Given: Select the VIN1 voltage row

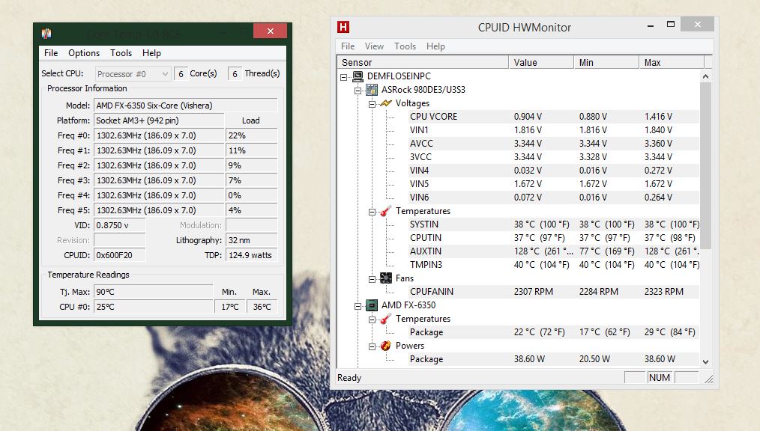Looking at the screenshot, I should pos(554,130).
